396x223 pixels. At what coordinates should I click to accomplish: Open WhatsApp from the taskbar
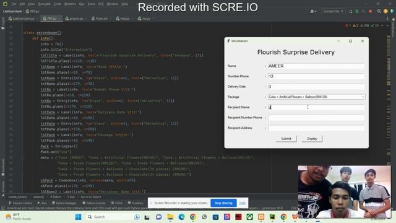204,217
